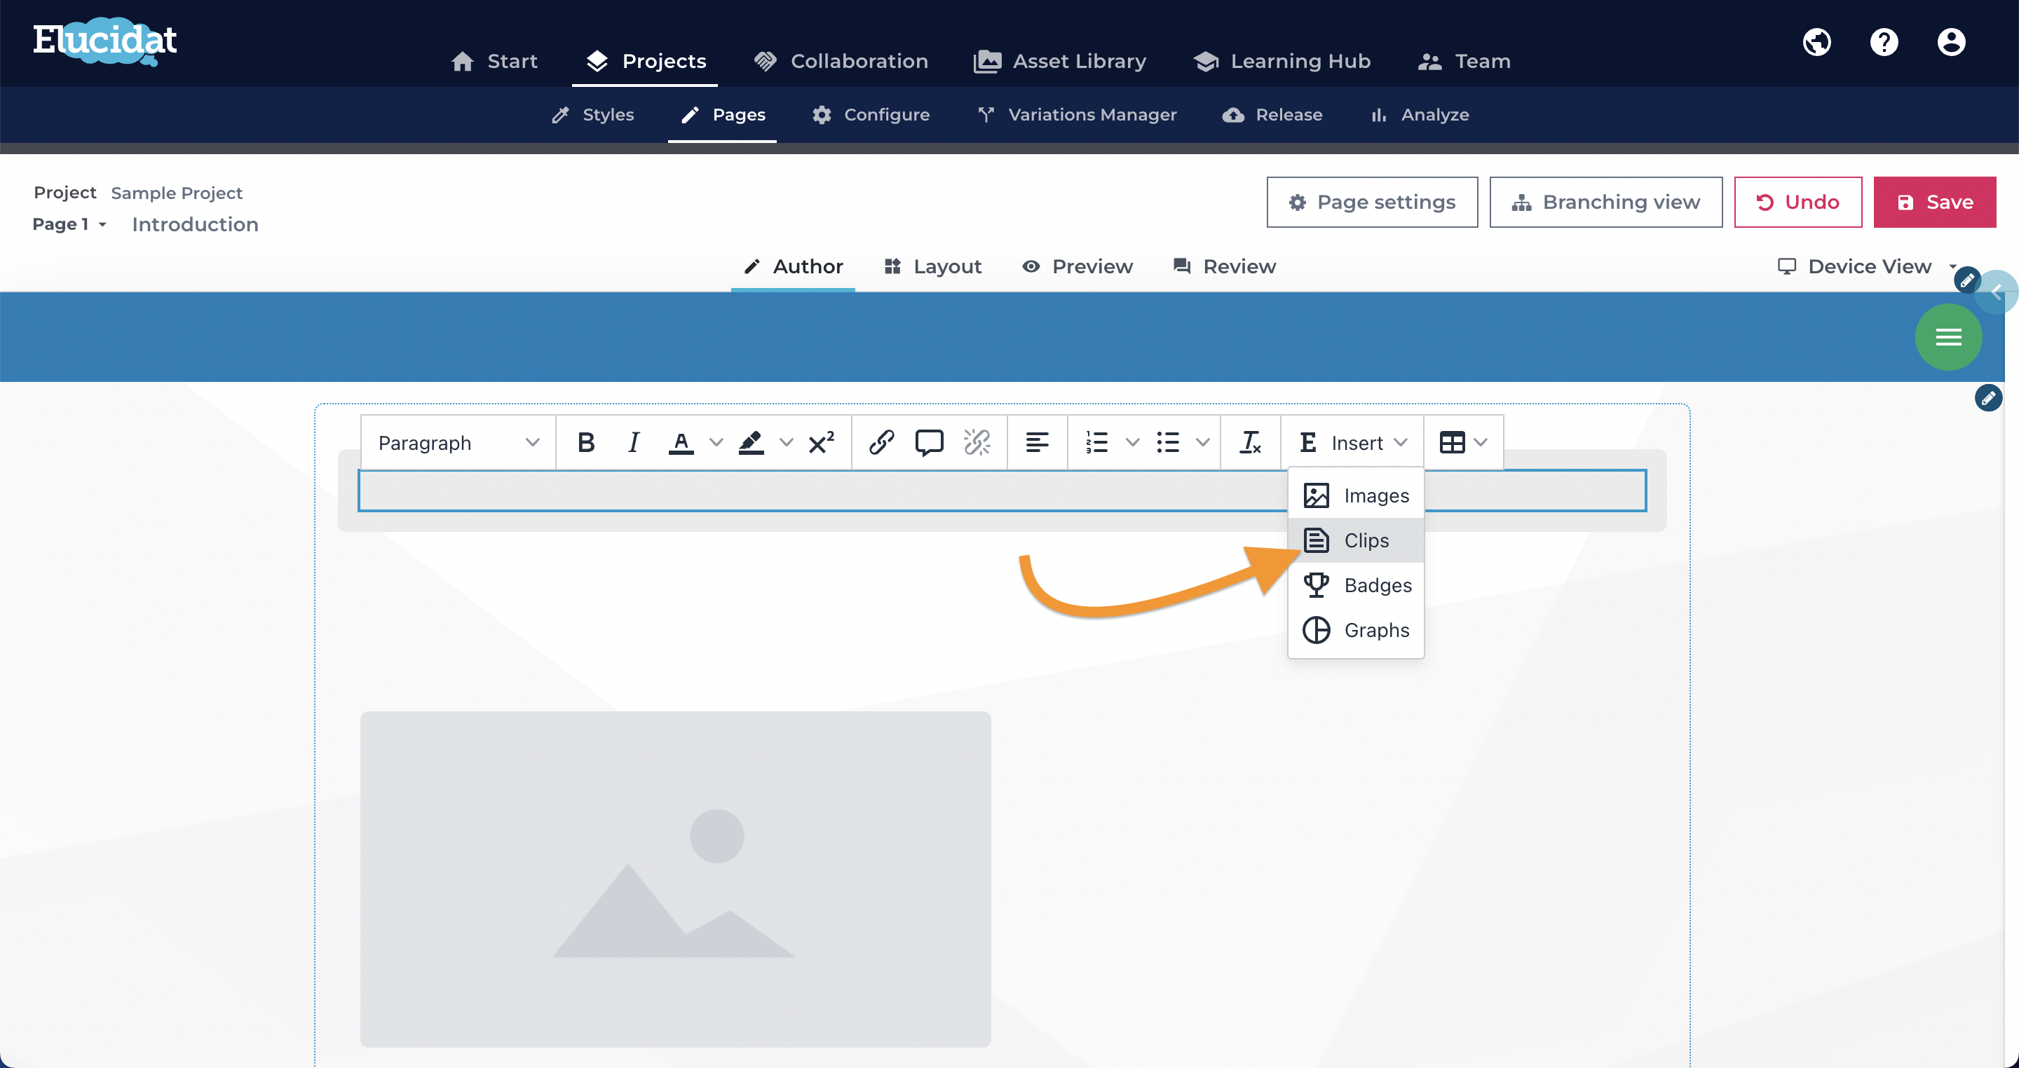Viewport: 2019px width, 1068px height.
Task: Click the speech bubble tooltip icon
Action: 929,443
